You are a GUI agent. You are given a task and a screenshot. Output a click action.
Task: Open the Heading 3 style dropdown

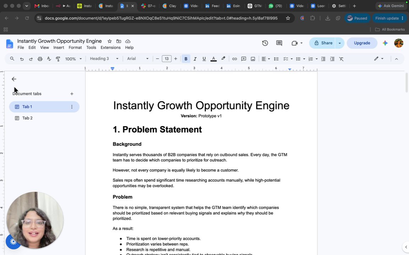click(x=104, y=59)
